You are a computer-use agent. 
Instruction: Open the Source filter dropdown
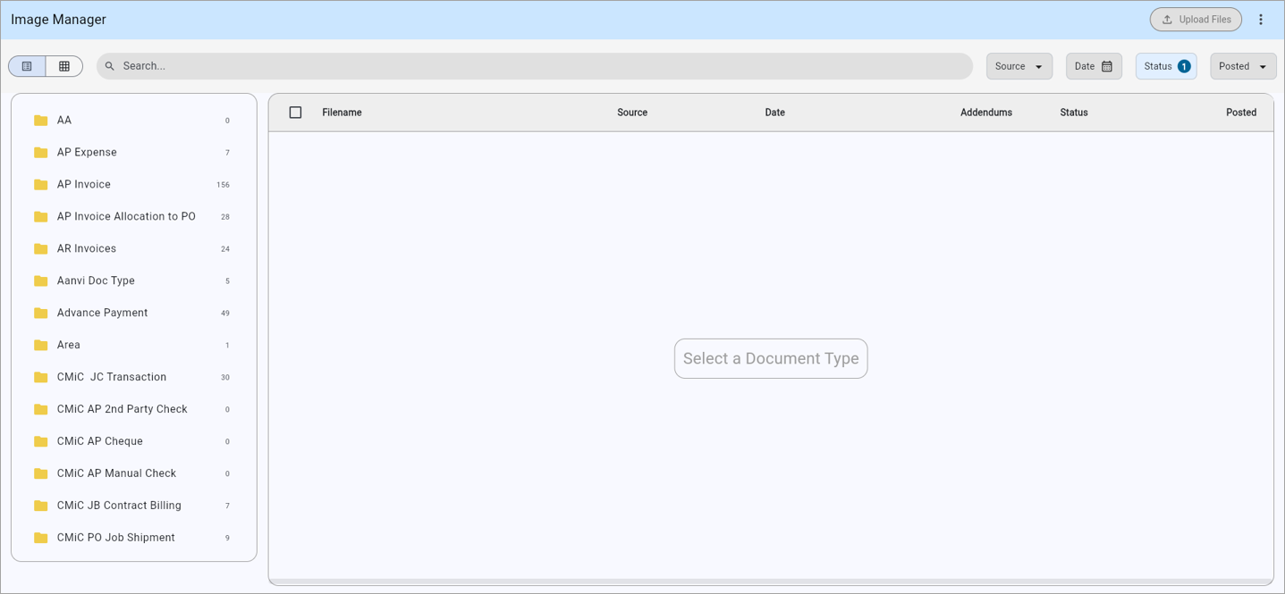[1019, 66]
